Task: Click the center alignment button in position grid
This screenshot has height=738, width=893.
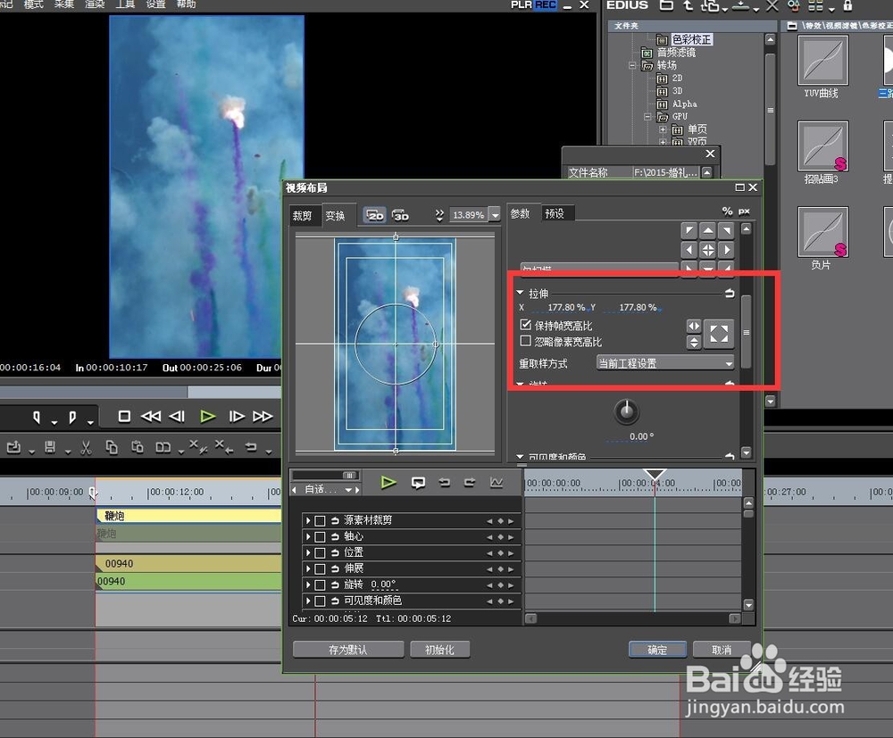Action: click(707, 250)
